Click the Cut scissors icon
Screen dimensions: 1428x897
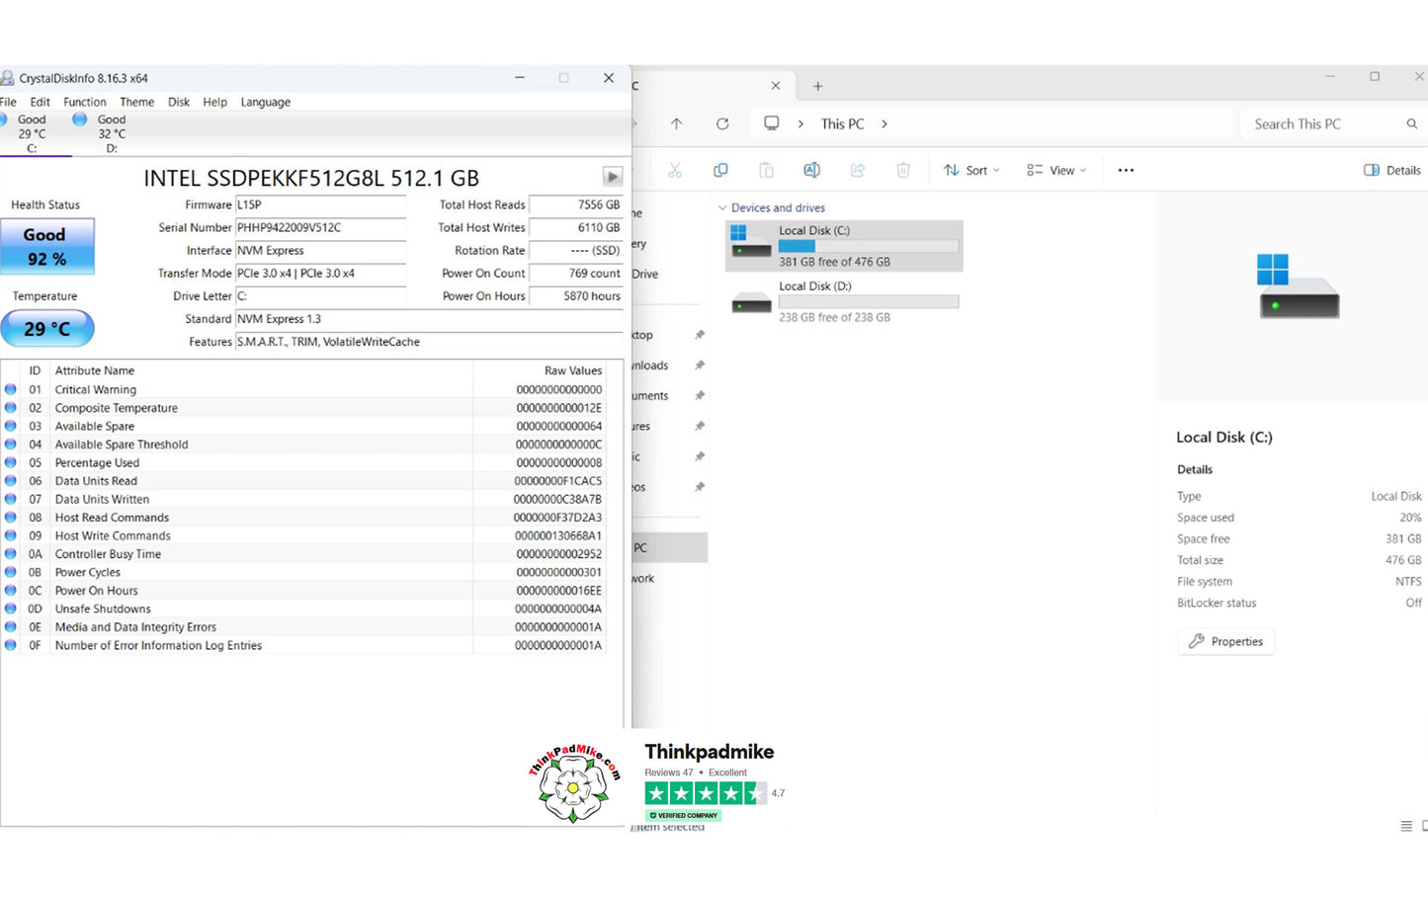(675, 170)
